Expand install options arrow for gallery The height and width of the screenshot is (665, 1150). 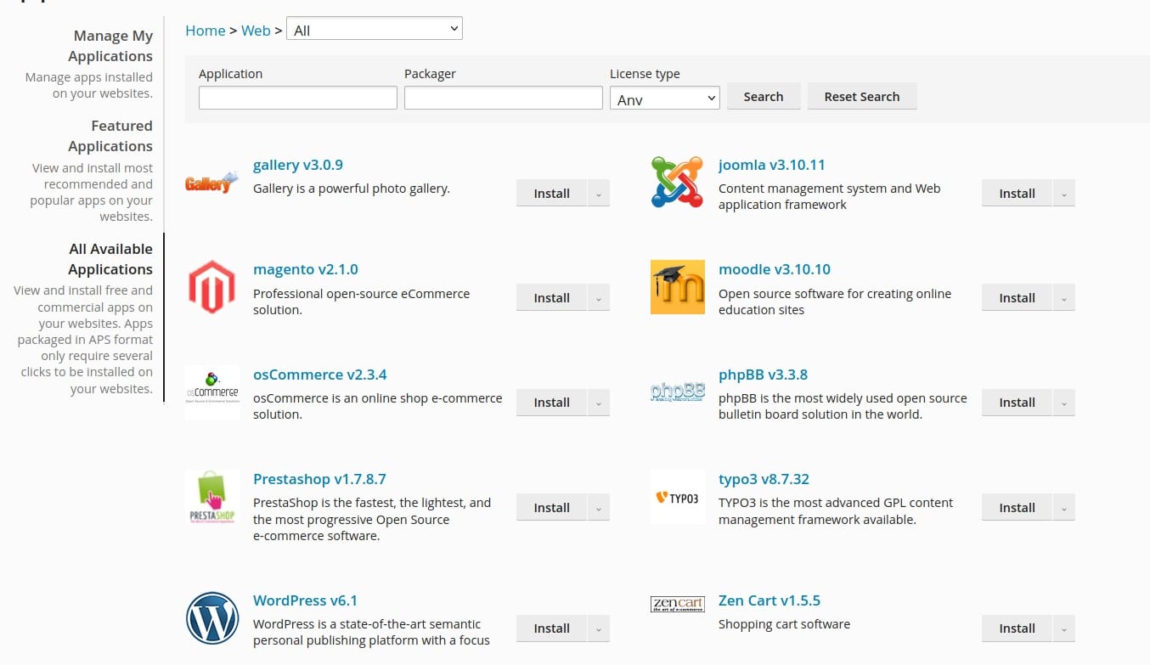coord(598,194)
